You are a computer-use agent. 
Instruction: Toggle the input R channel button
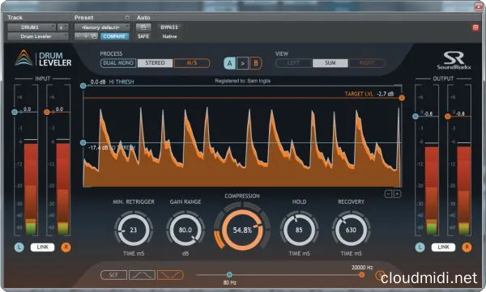[x=66, y=247]
